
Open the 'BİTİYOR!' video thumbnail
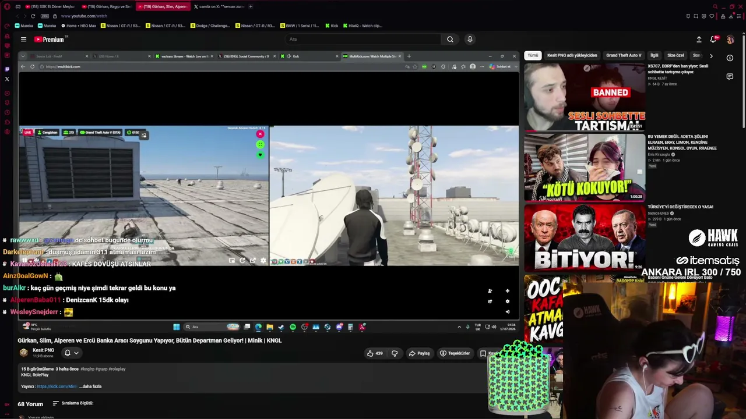(x=585, y=237)
